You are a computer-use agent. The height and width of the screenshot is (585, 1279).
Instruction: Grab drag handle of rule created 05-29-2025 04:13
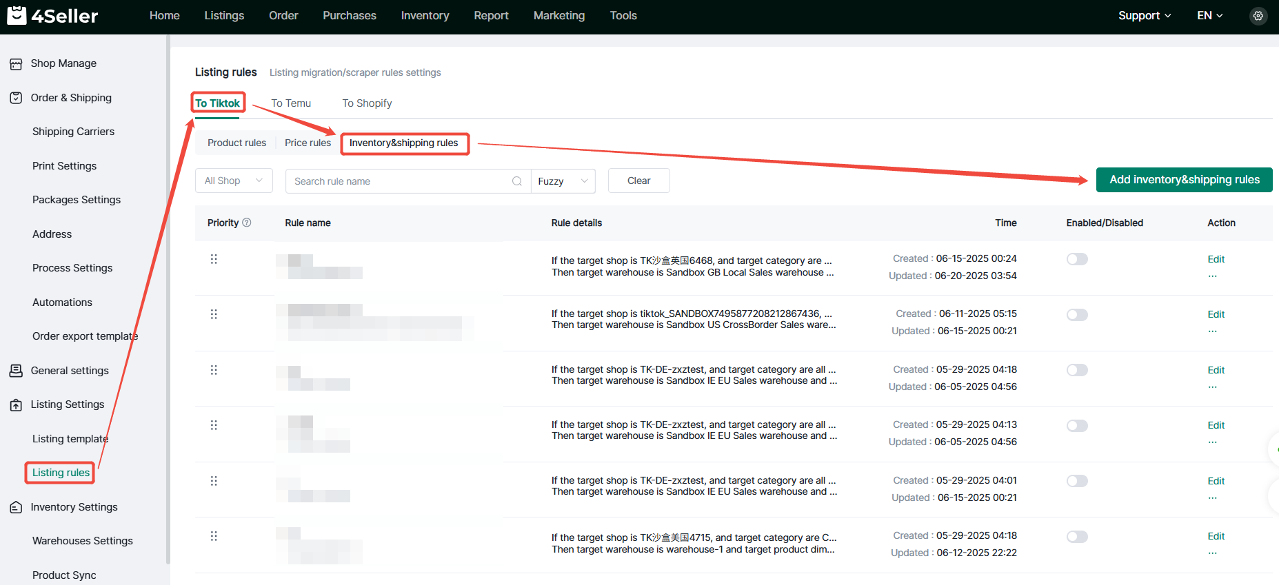pos(214,425)
